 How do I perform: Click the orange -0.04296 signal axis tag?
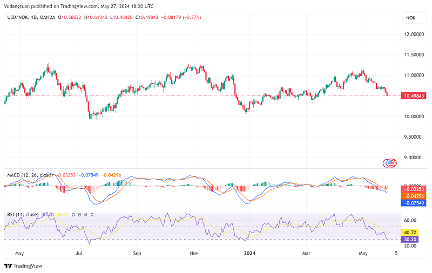point(413,196)
